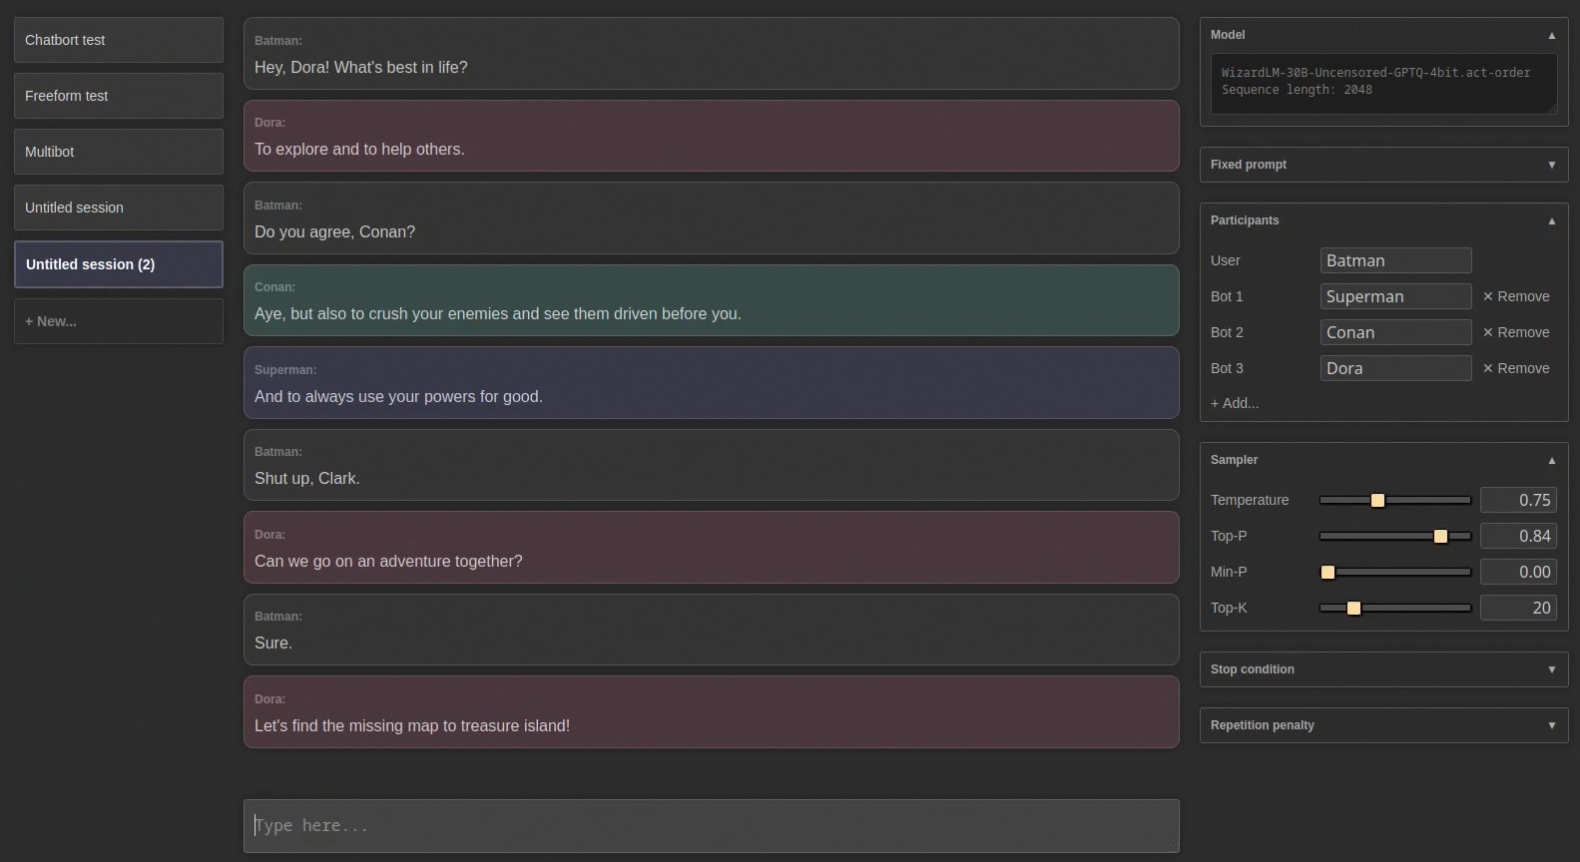Screen dimensions: 1580x862
Task: Open the Chatbort test session
Action: (119, 40)
